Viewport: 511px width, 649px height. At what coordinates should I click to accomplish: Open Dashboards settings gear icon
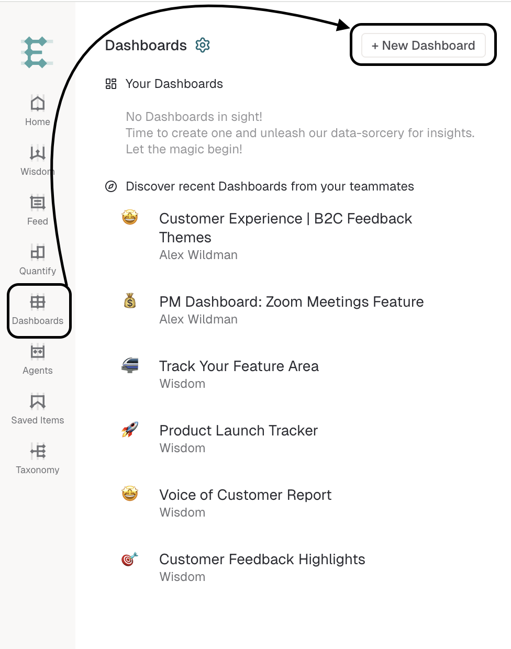pyautogui.click(x=203, y=46)
